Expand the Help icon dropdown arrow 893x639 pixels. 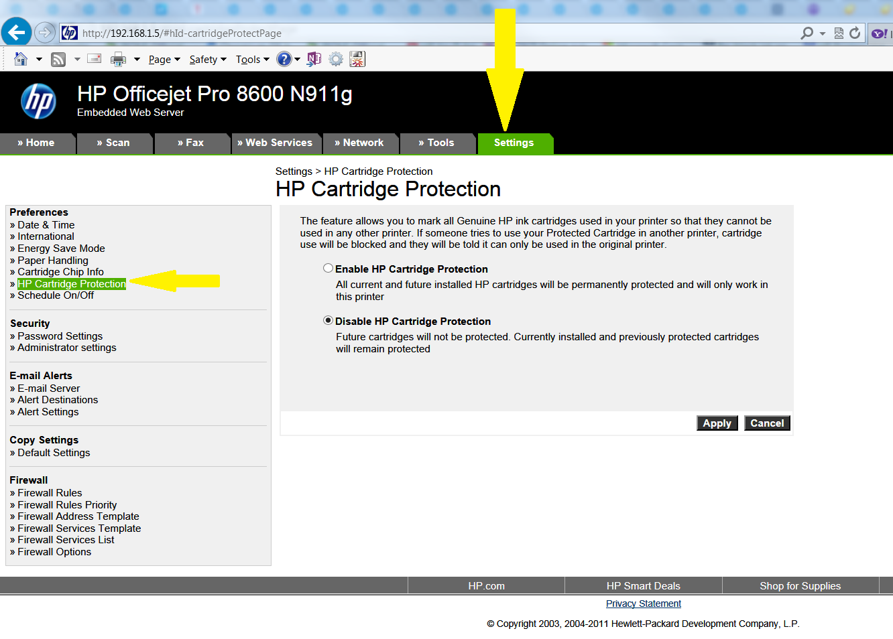(297, 60)
